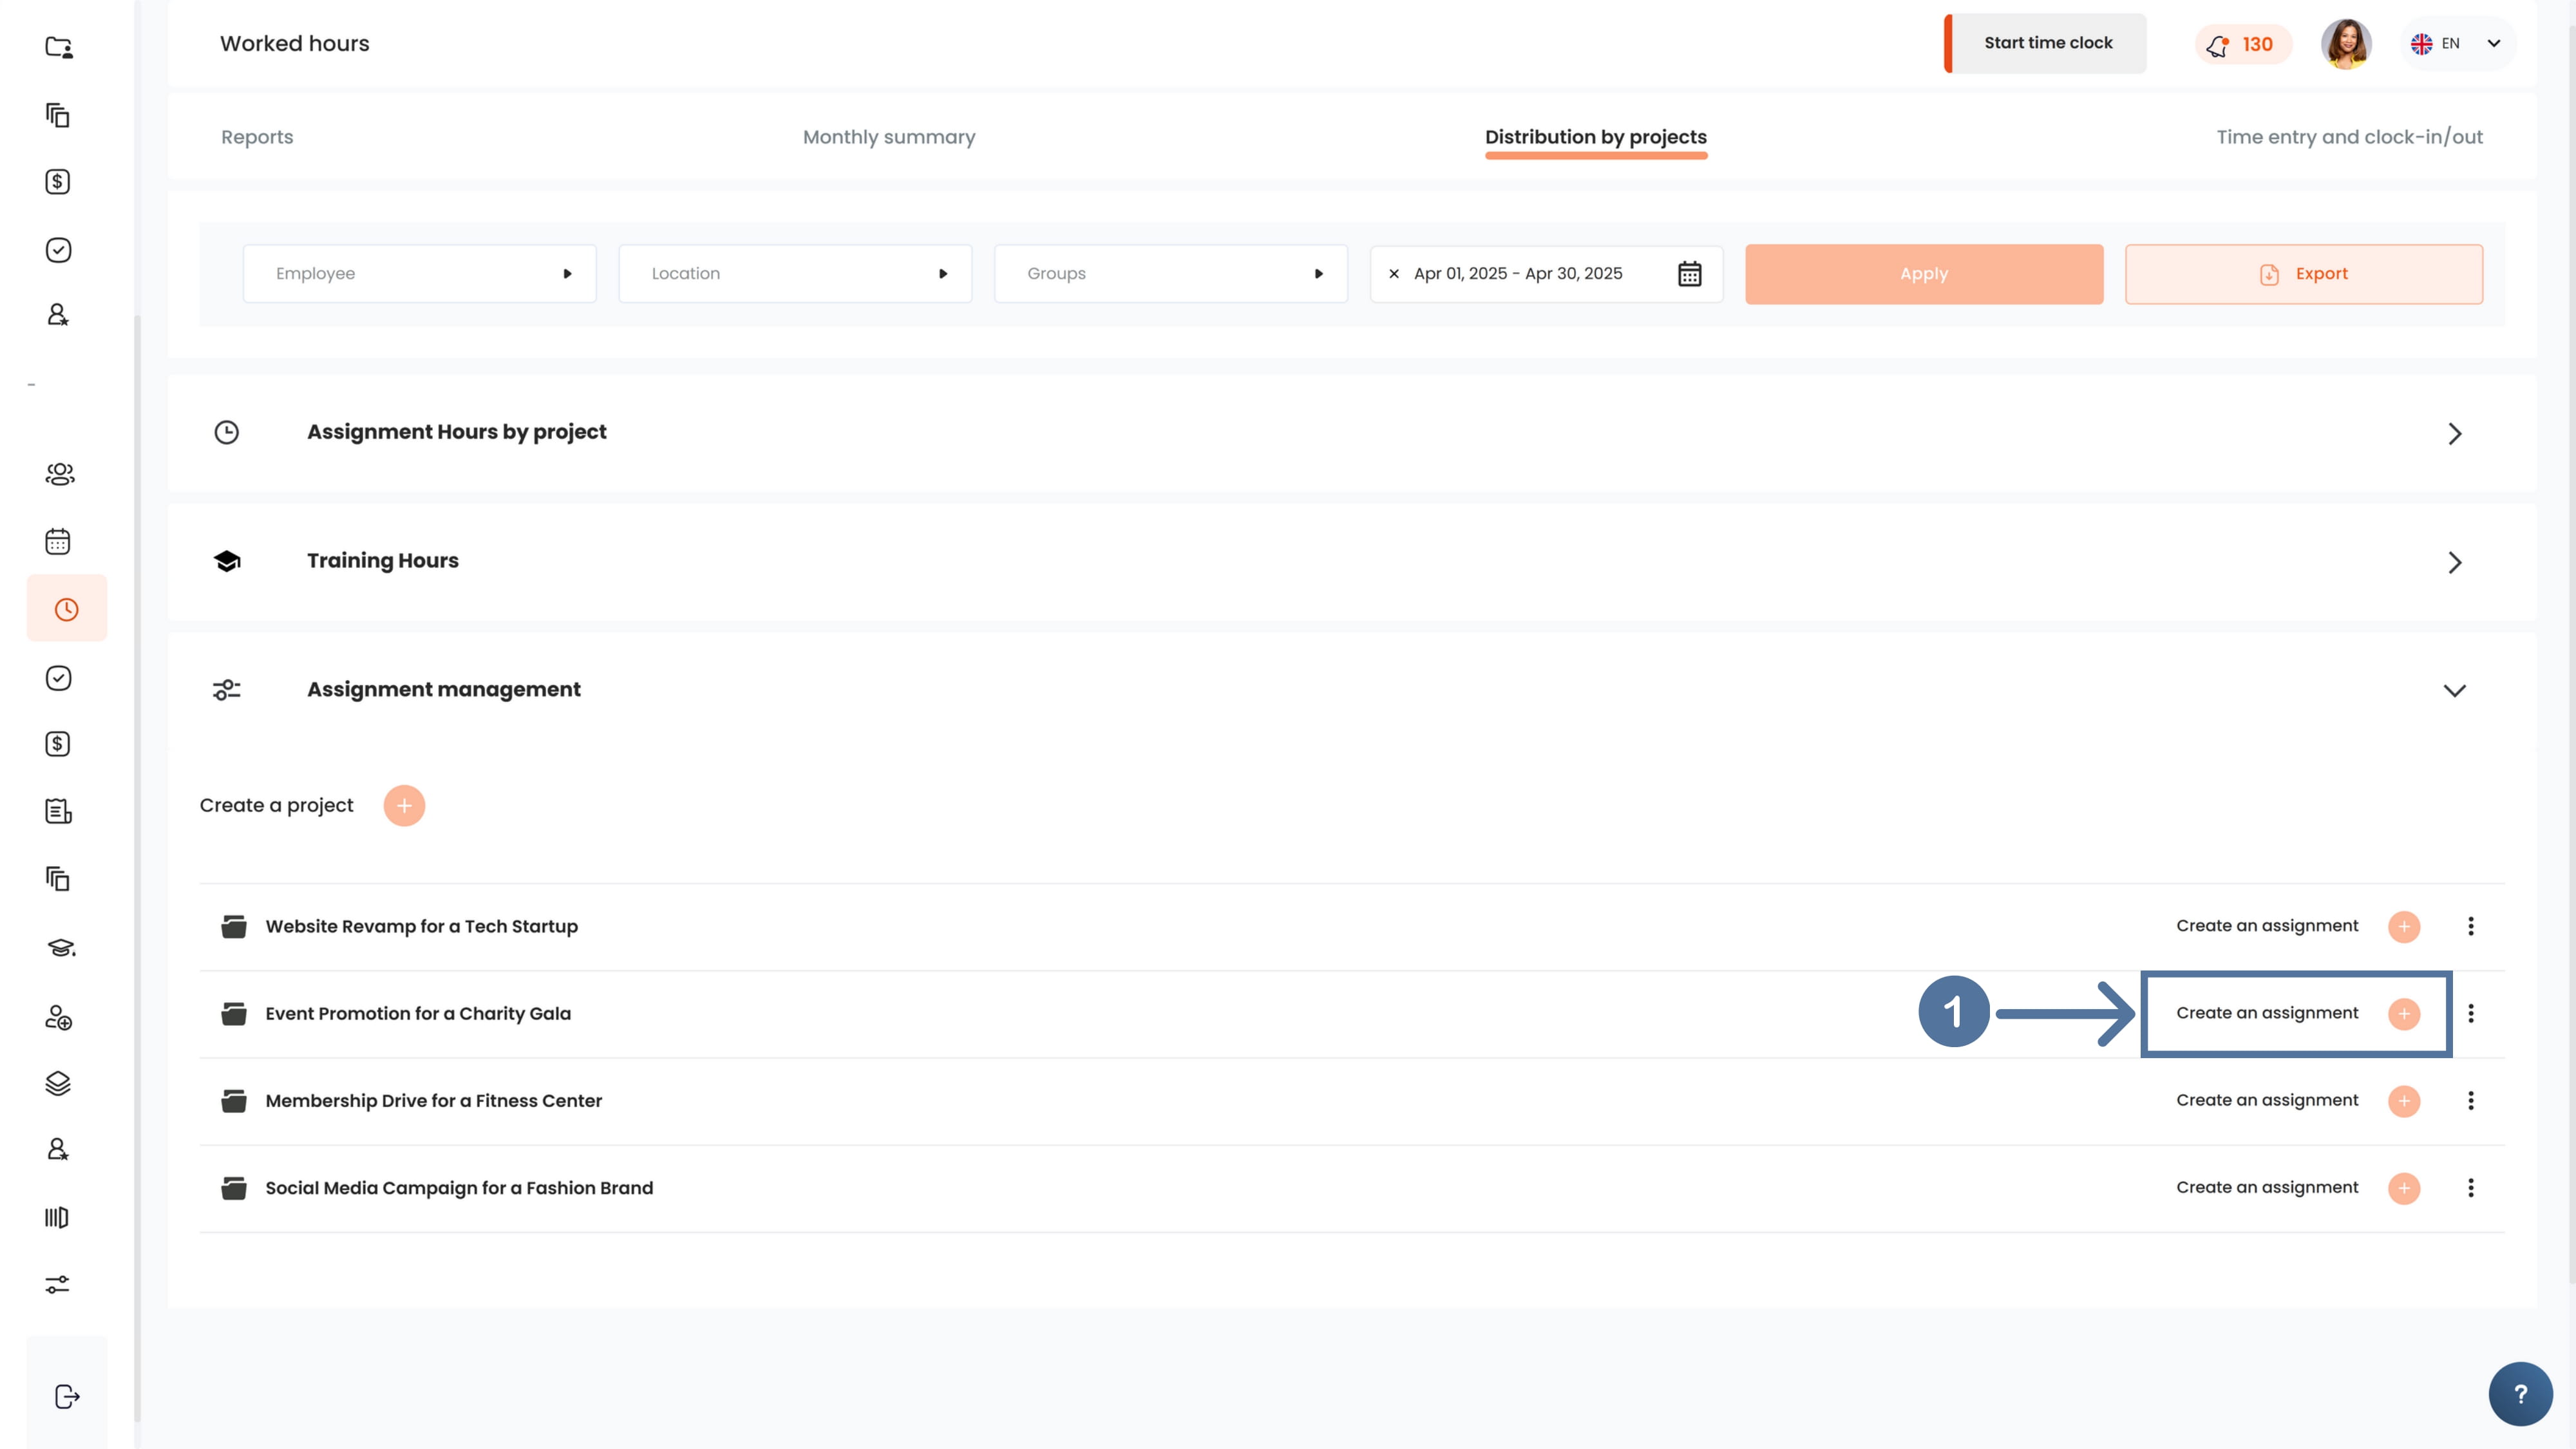The width and height of the screenshot is (2576, 1449).
Task: Click Create an assignment text for Website Revamp
Action: pos(2267,926)
